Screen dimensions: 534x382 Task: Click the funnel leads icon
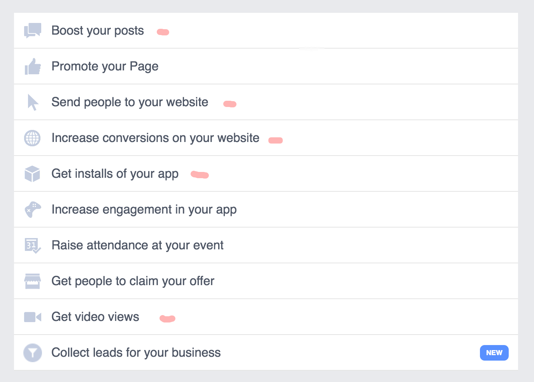[33, 353]
